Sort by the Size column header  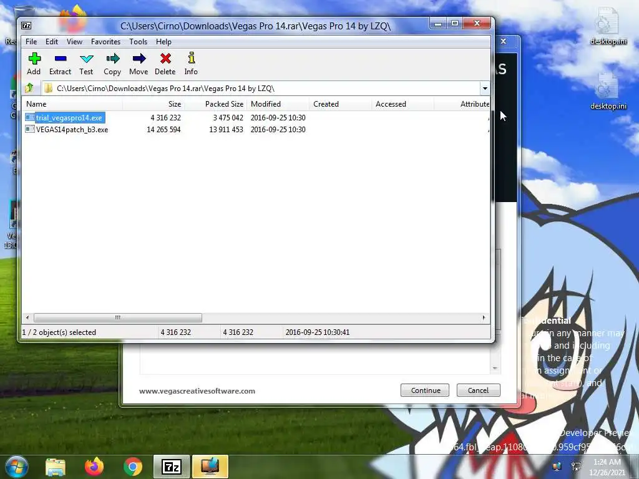point(154,104)
